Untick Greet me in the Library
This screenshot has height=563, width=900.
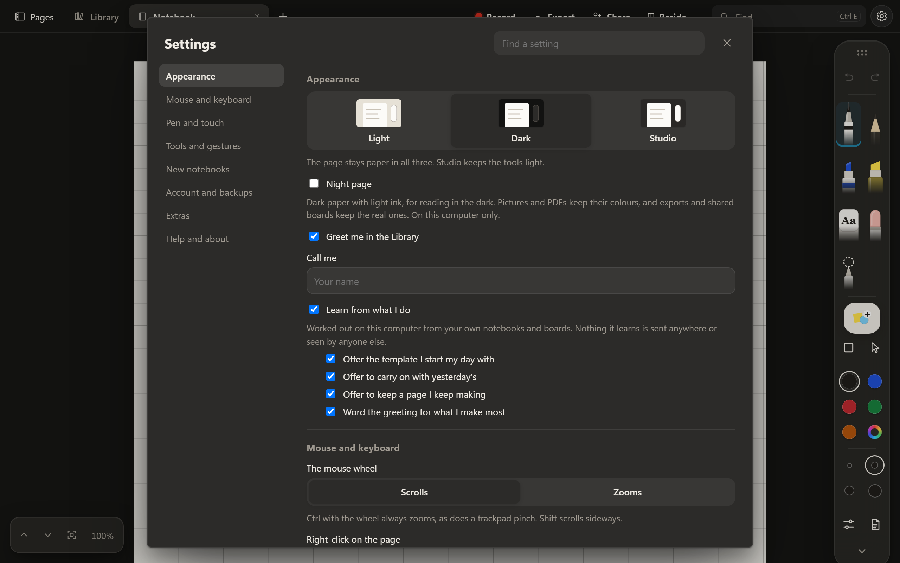[314, 236]
